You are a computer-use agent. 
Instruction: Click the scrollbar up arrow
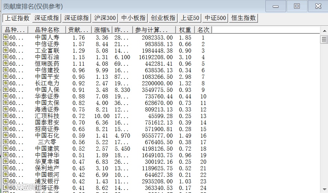(325, 31)
